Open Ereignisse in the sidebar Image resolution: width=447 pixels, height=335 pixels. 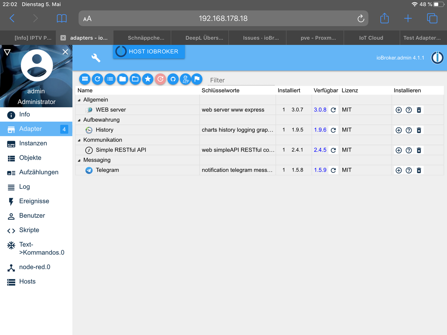[36, 201]
